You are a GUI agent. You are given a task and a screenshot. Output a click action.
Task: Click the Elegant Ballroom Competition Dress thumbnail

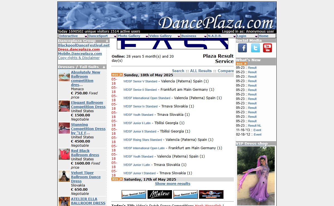[64, 106]
